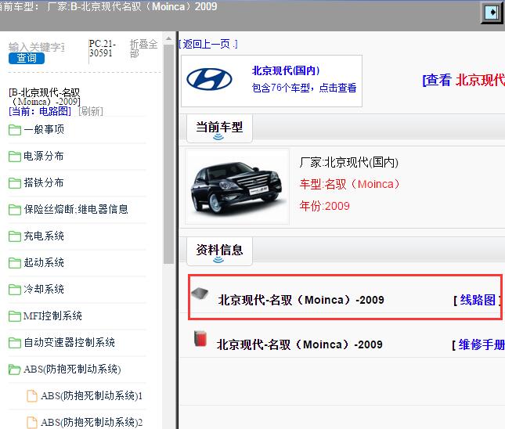
Task: Expand 冷却系统 tree item
Action: click(x=44, y=289)
